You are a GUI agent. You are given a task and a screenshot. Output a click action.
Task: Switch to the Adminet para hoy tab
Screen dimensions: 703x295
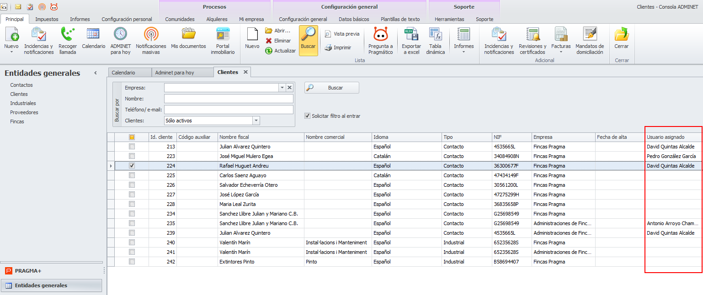click(174, 73)
